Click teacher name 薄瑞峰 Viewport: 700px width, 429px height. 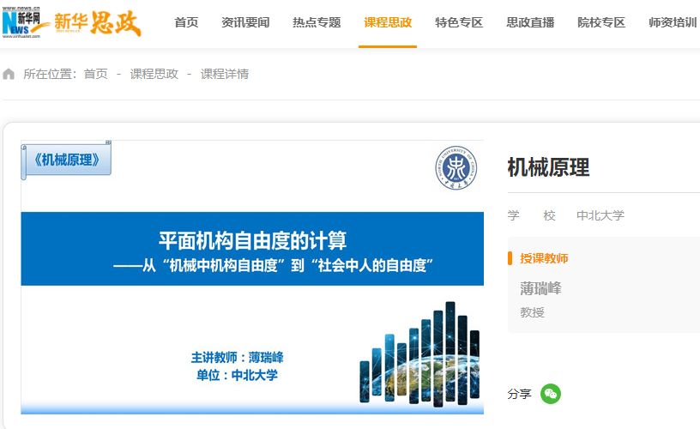540,288
